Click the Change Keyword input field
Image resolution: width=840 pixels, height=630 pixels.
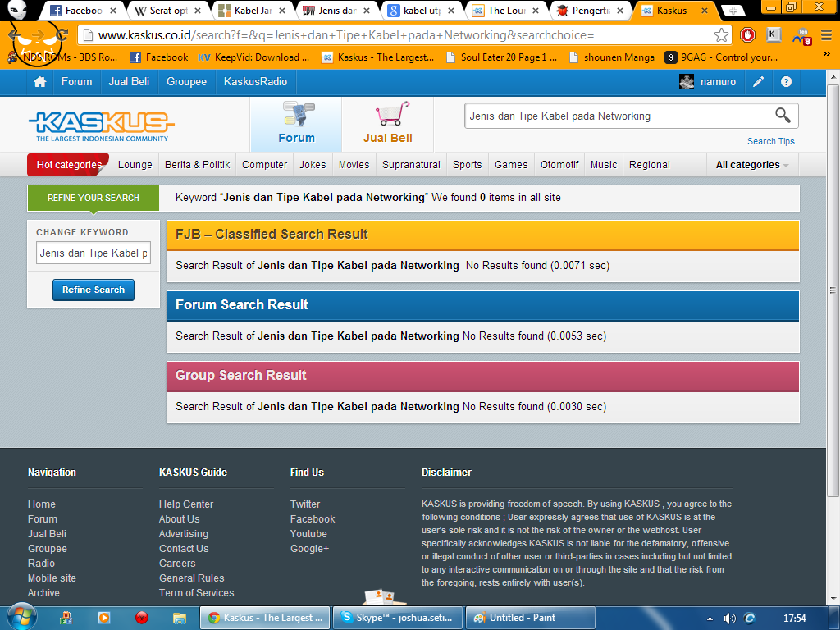94,253
